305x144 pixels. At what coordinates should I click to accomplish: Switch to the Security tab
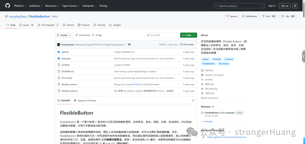[100, 25]
